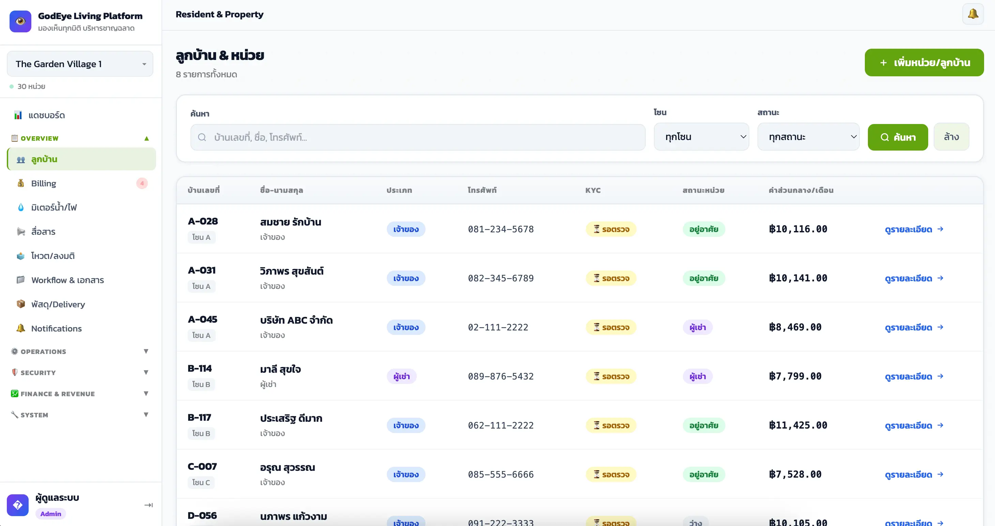The height and width of the screenshot is (526, 995).
Task: Open the parcel delivery box icon
Action: point(21,304)
